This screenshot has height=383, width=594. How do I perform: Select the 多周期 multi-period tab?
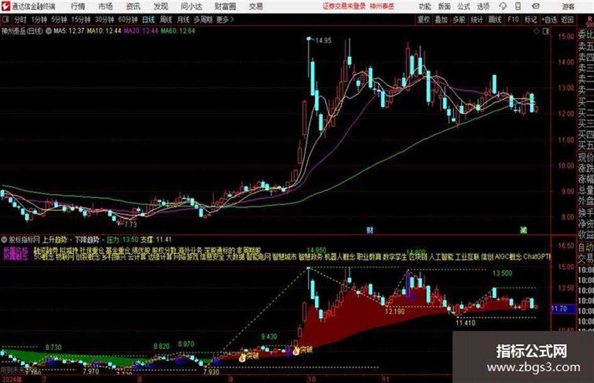coord(203,19)
